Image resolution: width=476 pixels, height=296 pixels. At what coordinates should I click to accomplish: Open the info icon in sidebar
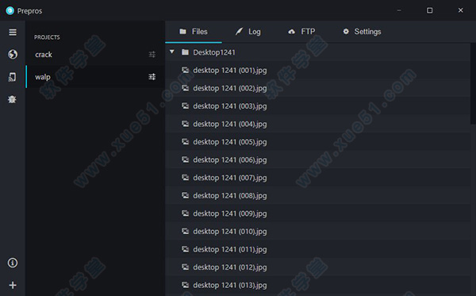click(13, 263)
